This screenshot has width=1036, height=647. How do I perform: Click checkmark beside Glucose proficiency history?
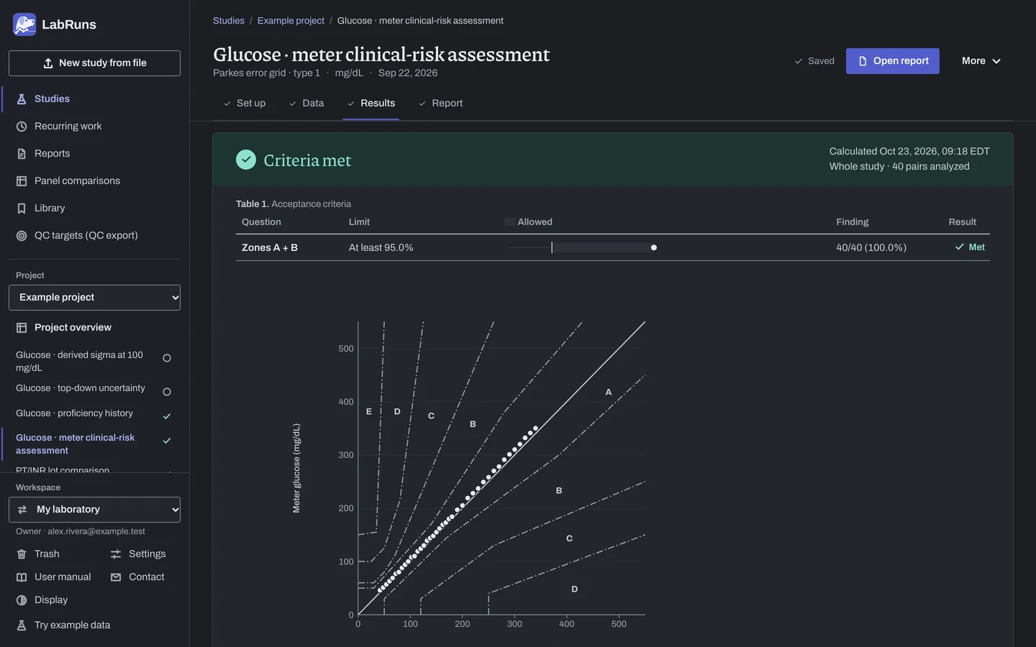[x=167, y=416]
